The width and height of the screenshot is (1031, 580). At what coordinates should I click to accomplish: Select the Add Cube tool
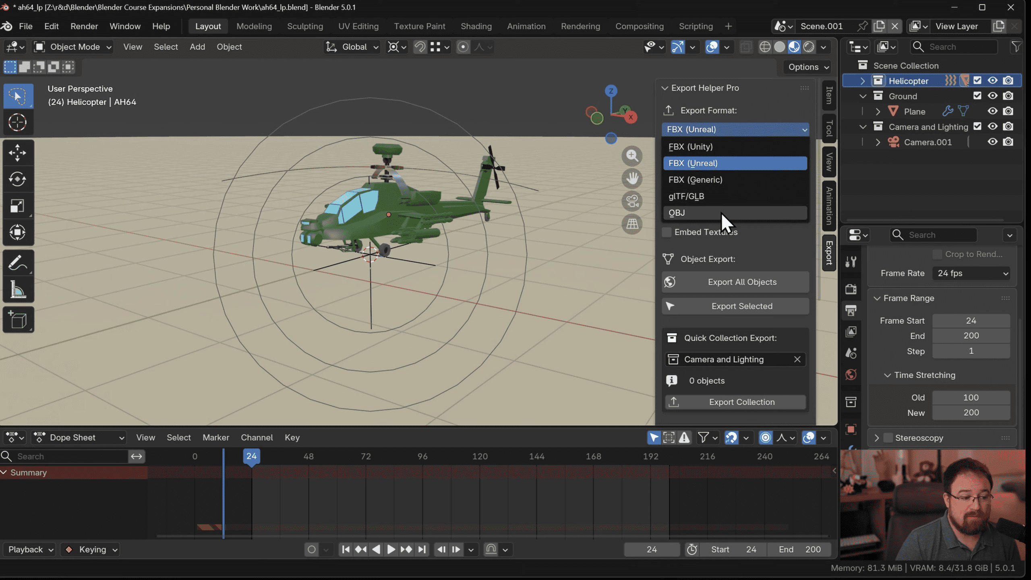18,319
